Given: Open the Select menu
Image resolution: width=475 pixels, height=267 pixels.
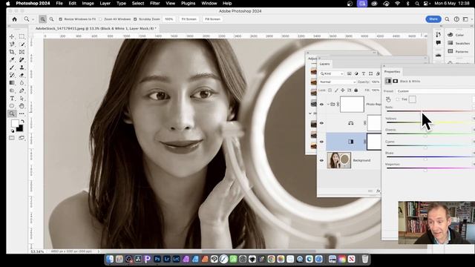Looking at the screenshot, I should tap(138, 3).
